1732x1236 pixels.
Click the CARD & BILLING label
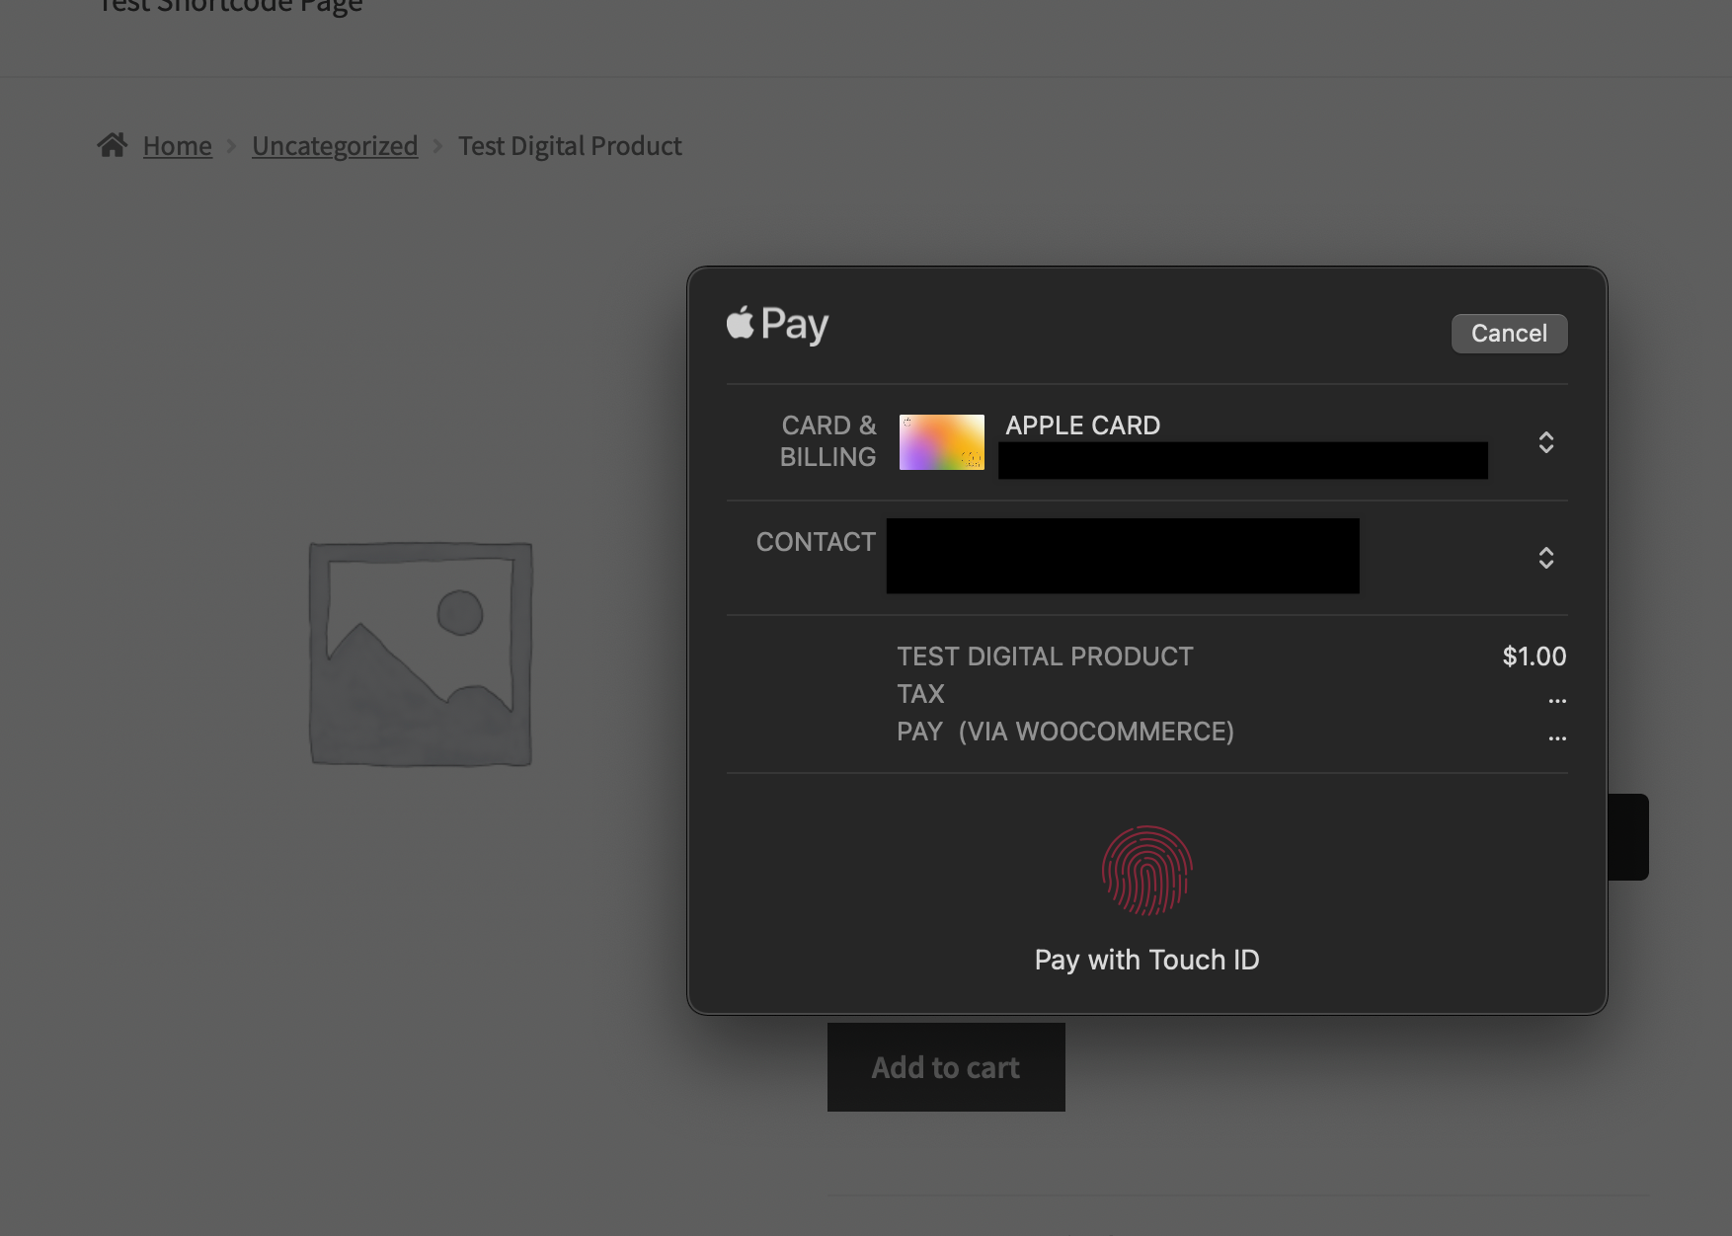[827, 441]
